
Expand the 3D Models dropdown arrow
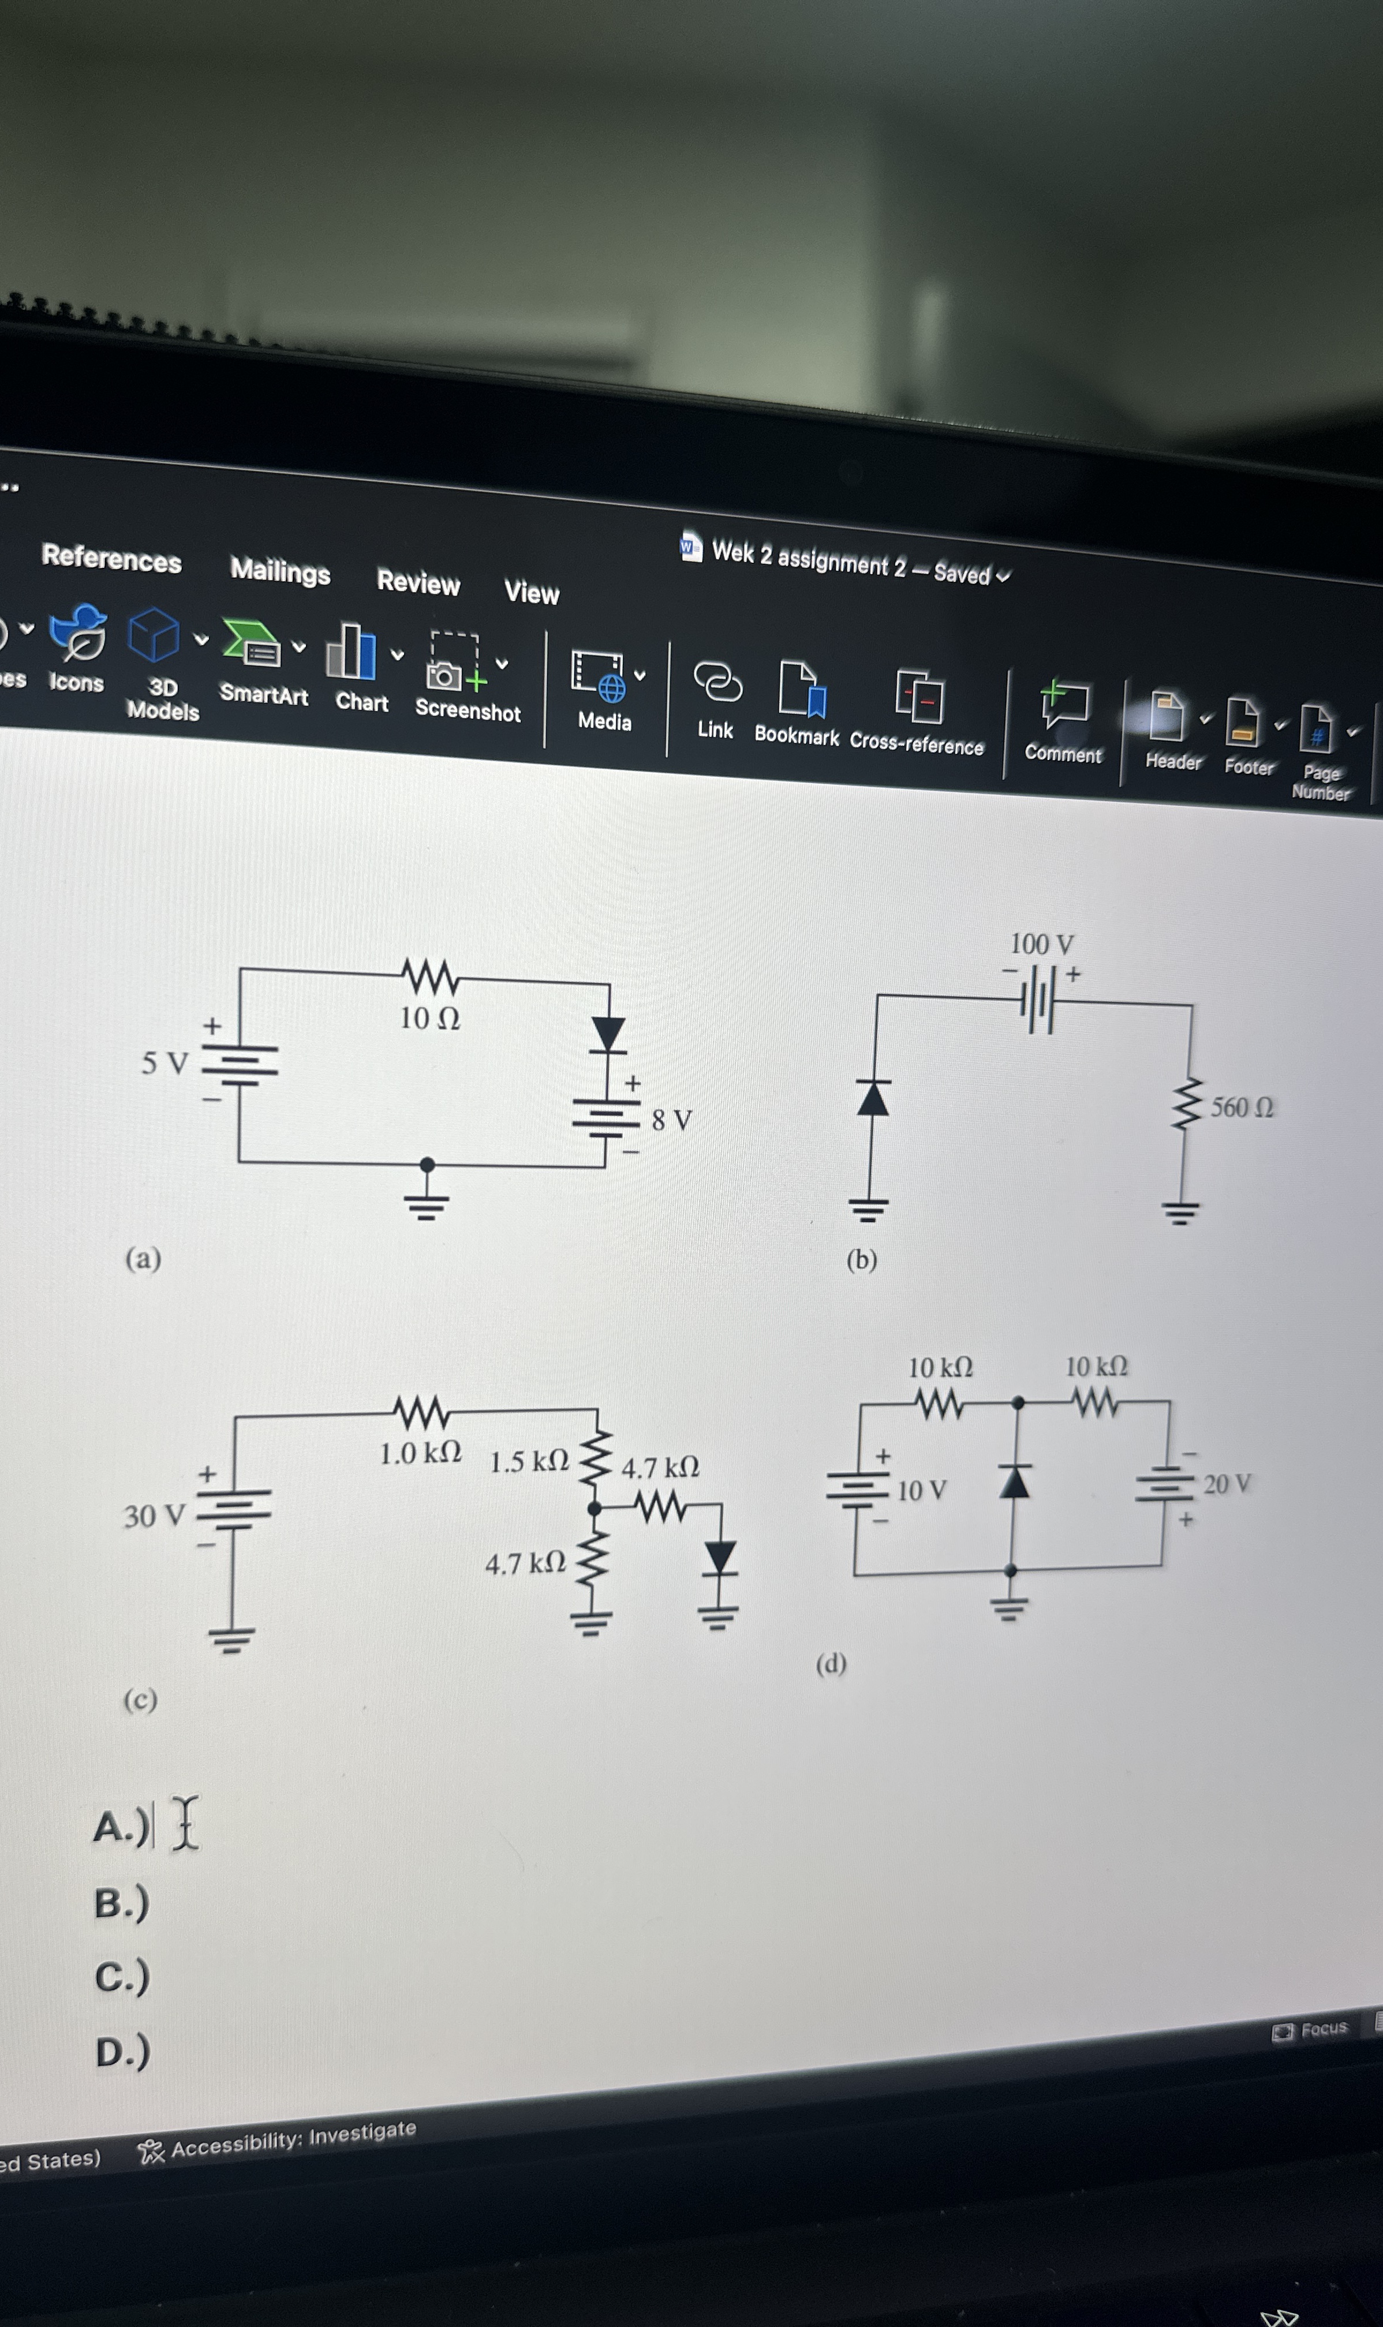pyautogui.click(x=200, y=640)
